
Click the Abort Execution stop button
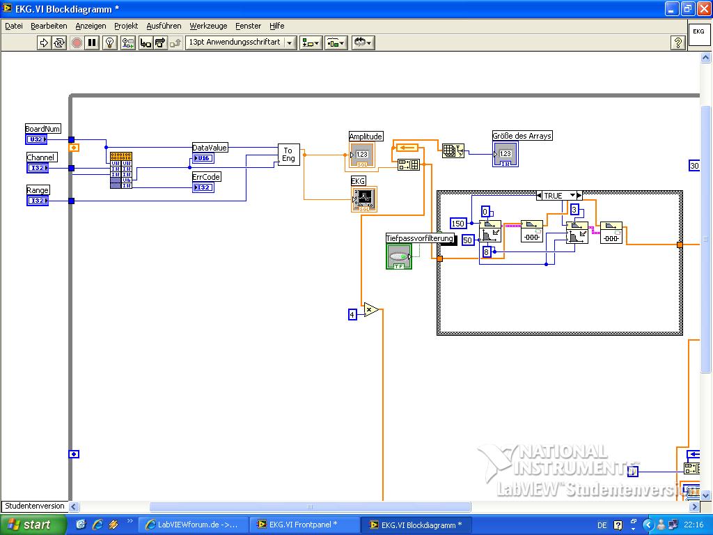coord(77,42)
